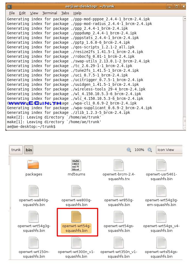Select the openwrt-usr5461-squashfs.bin file icon

(161, 165)
